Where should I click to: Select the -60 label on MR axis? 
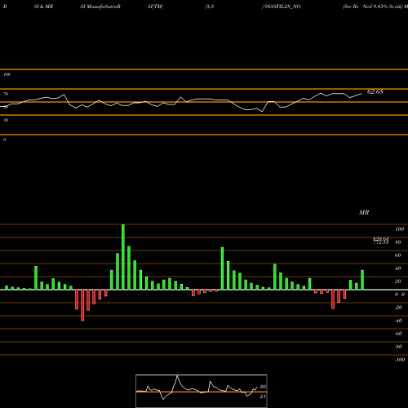click(x=398, y=334)
